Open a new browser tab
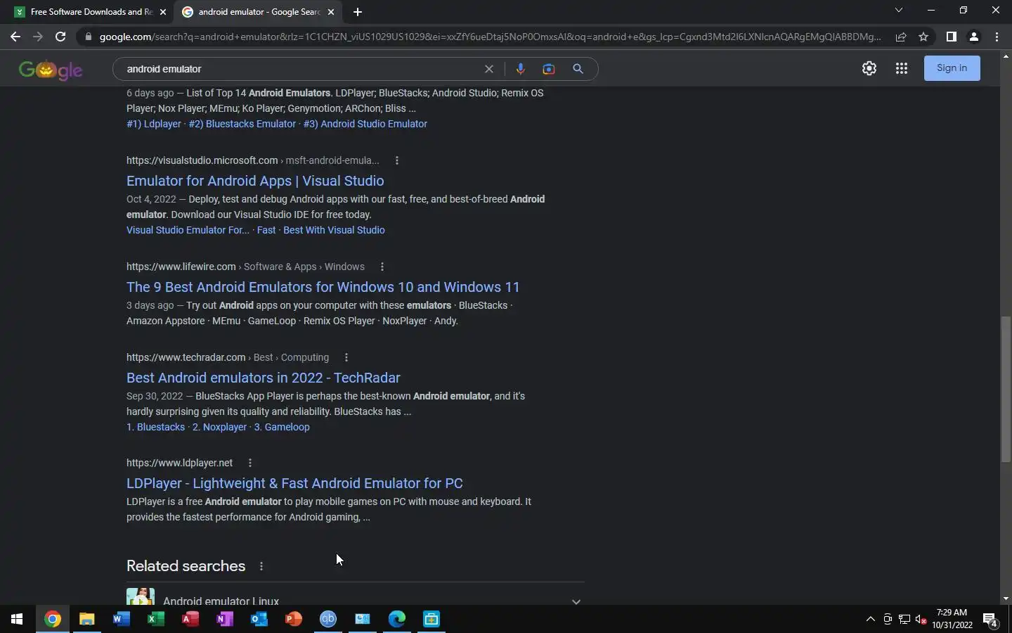This screenshot has height=633, width=1012. point(358,12)
